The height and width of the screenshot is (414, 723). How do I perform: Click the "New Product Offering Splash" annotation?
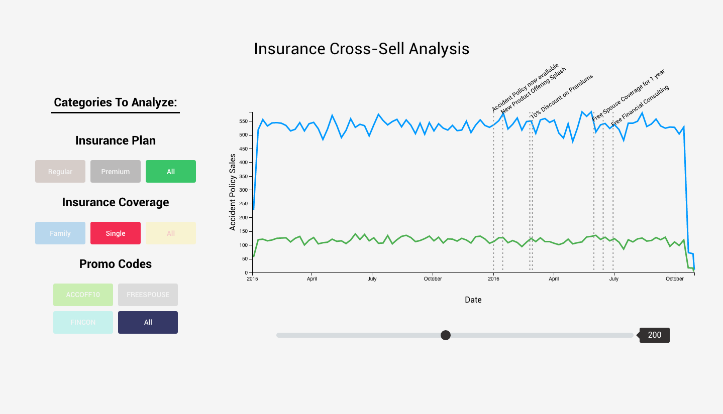tap(534, 90)
